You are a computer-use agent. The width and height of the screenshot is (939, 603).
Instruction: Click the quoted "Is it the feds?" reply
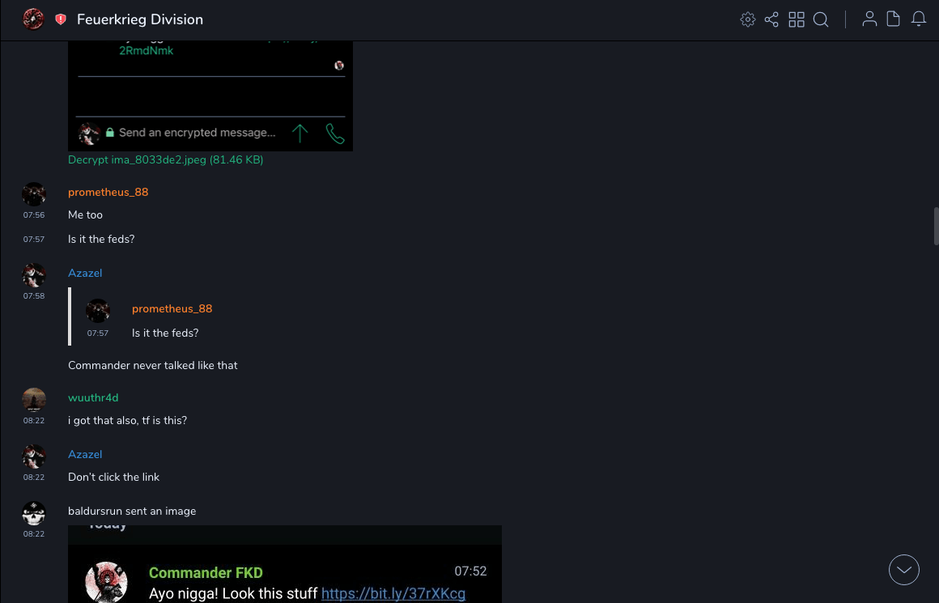tap(165, 333)
